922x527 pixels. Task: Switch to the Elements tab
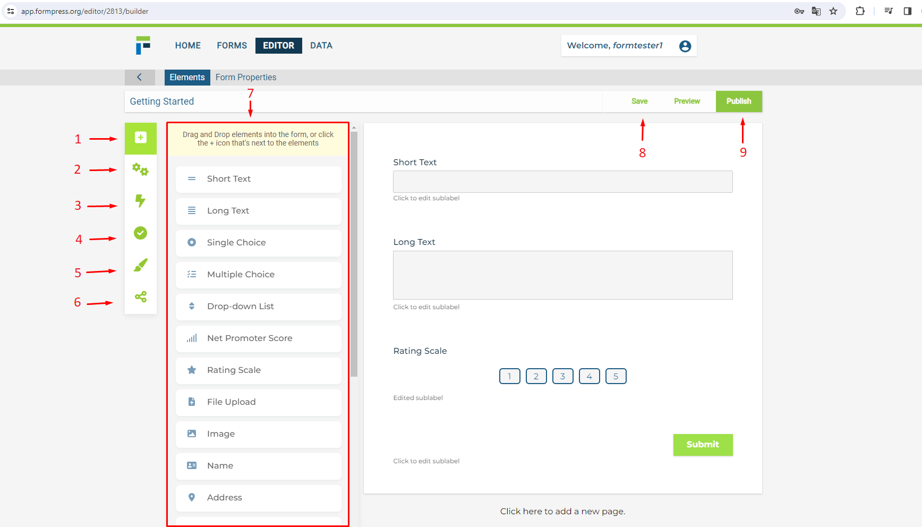click(187, 77)
